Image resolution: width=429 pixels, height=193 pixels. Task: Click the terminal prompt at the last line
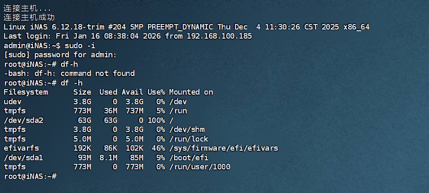30,176
